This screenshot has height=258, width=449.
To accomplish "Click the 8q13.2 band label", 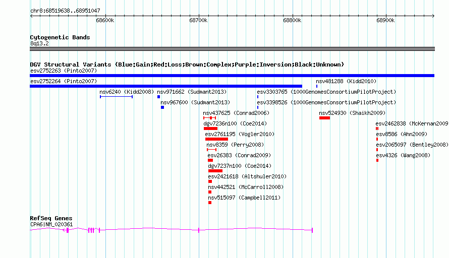I will 39,43.
